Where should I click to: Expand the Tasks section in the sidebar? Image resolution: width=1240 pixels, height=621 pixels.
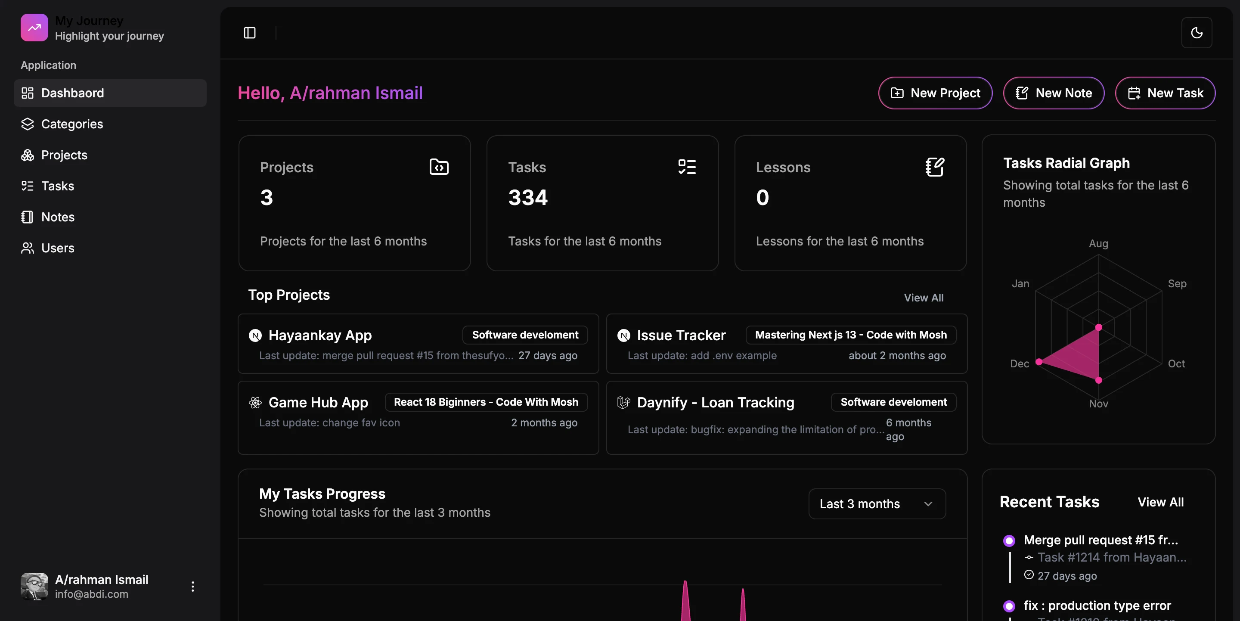tap(58, 186)
